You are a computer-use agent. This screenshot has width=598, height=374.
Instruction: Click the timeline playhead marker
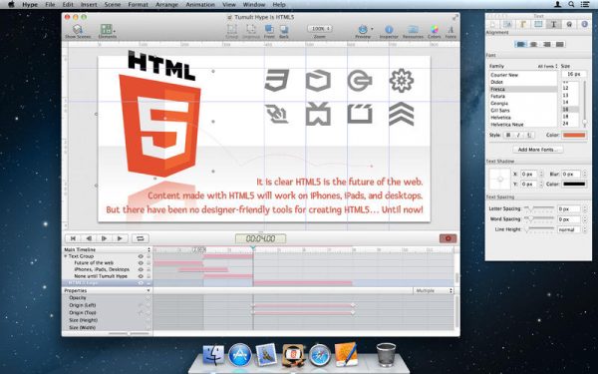point(253,248)
